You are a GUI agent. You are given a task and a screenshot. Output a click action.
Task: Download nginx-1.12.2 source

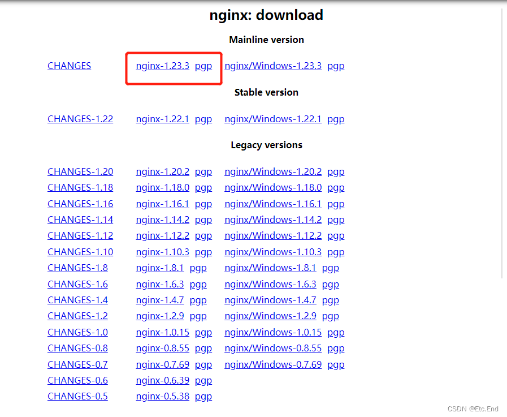click(163, 236)
